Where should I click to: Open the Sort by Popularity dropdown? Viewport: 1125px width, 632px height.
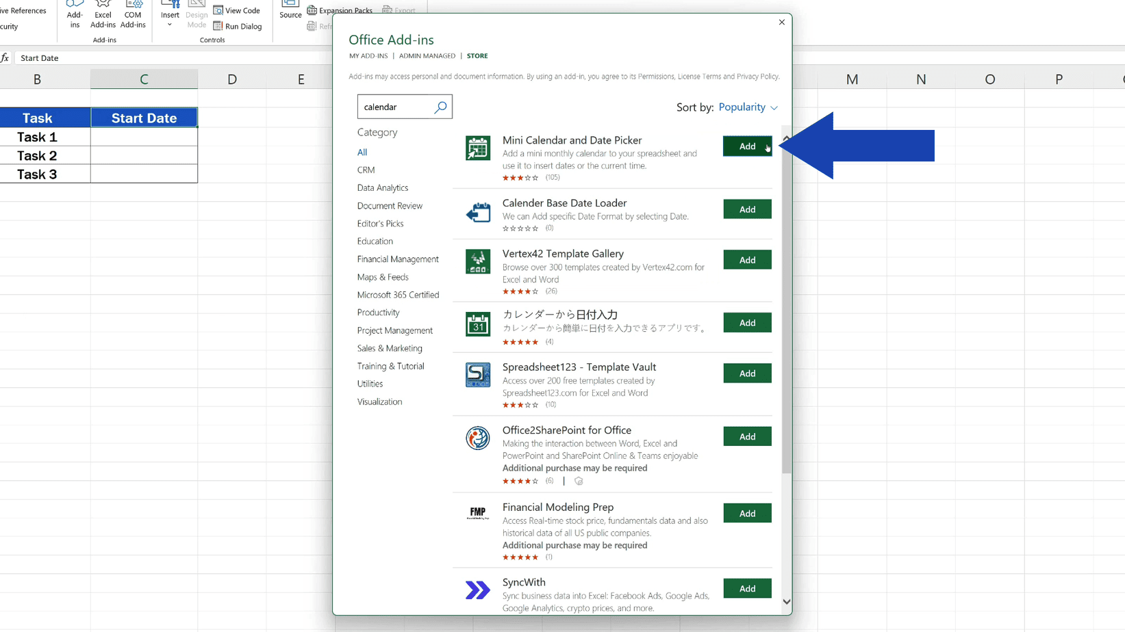coord(748,107)
